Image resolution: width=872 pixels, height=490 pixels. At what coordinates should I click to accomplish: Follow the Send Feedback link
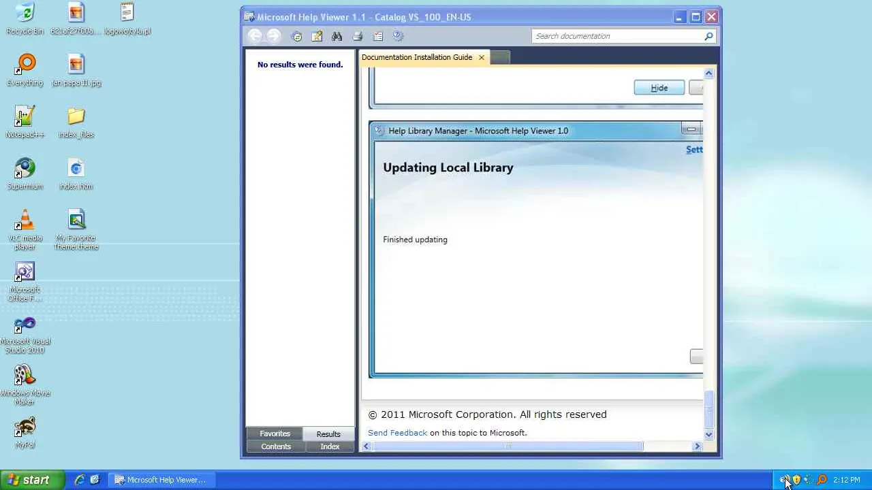click(x=397, y=433)
